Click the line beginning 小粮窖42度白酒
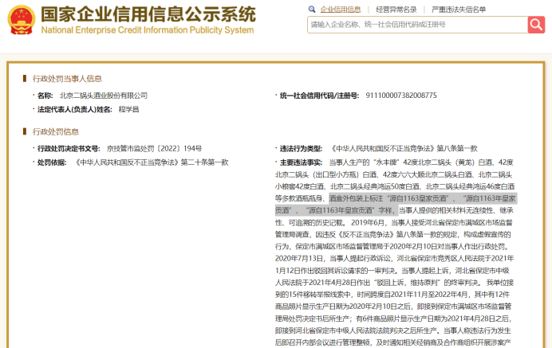This screenshot has width=552, height=348. (x=395, y=186)
